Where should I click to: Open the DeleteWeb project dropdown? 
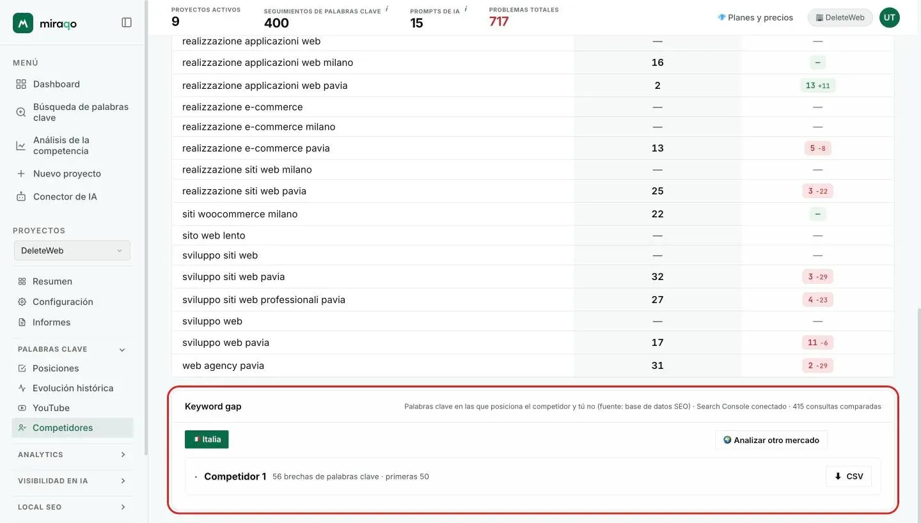[x=72, y=251]
